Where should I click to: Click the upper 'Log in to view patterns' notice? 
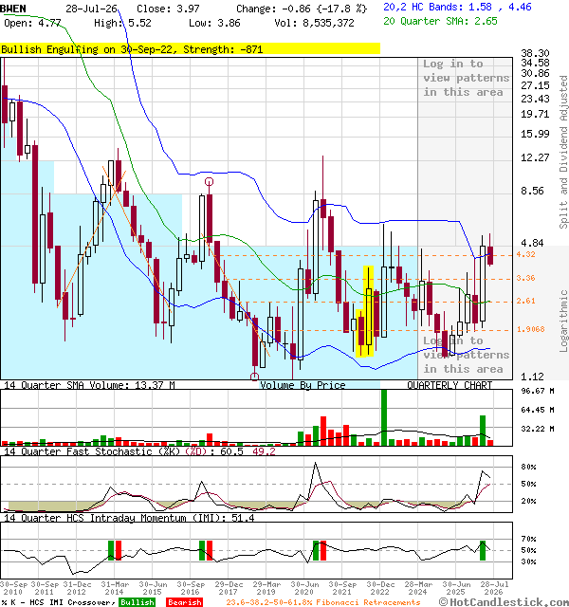(x=466, y=78)
